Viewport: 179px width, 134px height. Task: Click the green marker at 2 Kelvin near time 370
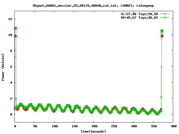161,97
